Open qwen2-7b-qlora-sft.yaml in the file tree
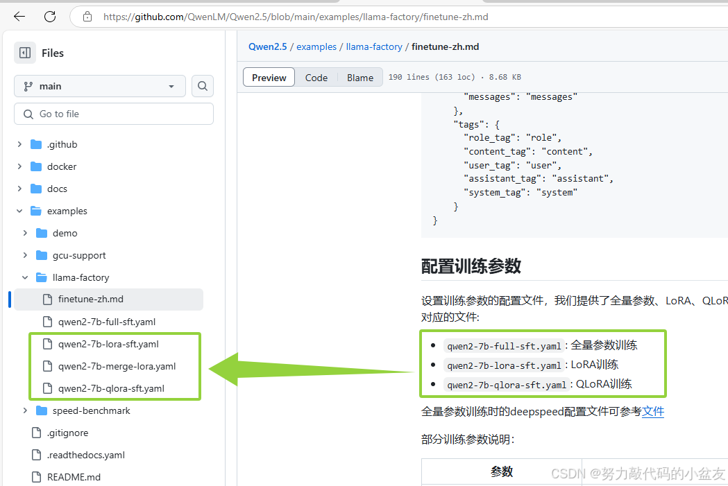This screenshot has width=728, height=486. point(112,388)
